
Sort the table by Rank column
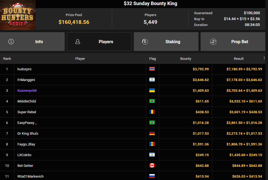pos(7,58)
